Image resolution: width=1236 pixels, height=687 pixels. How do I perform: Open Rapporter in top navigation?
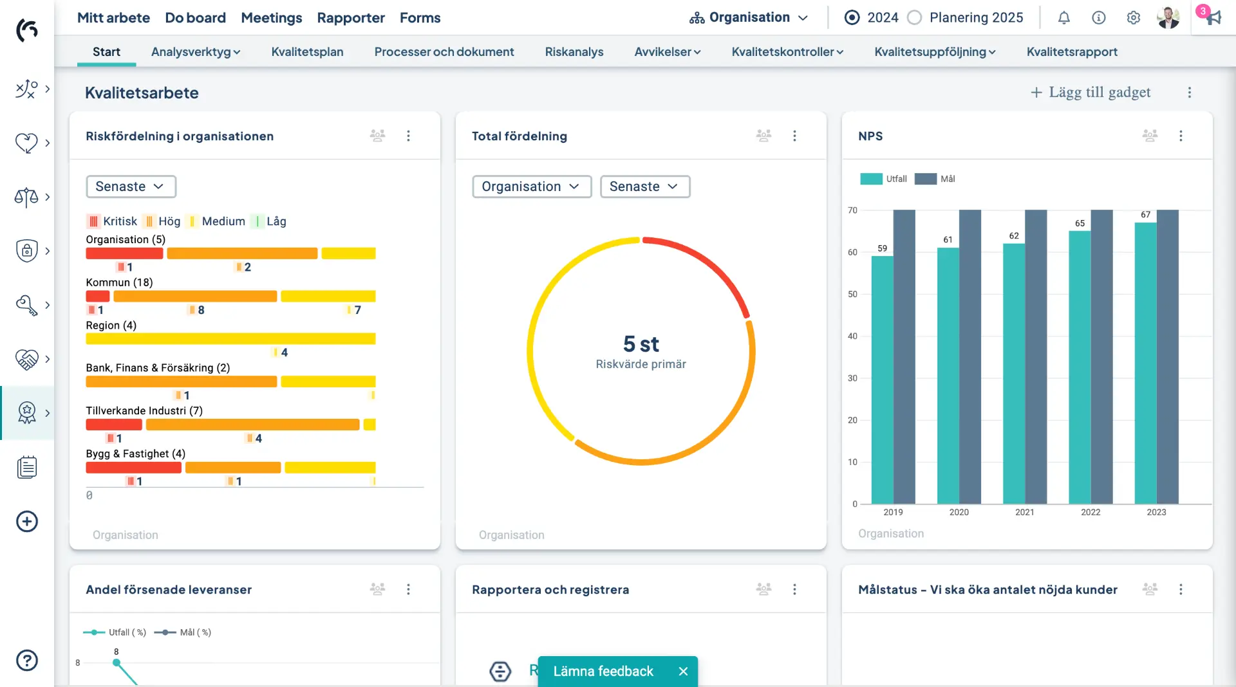pyautogui.click(x=351, y=18)
